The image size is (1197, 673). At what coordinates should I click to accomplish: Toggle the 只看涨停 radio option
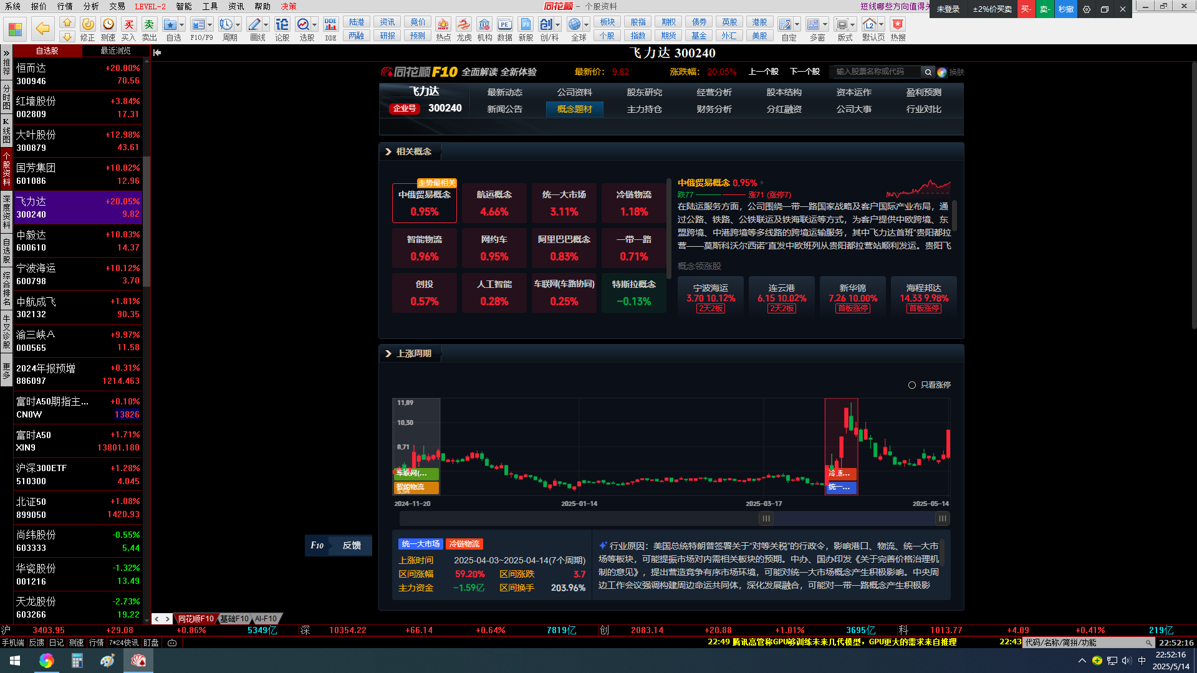912,385
